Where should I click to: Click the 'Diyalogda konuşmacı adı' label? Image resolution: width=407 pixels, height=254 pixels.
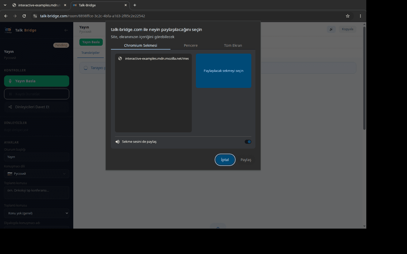pos(22,223)
